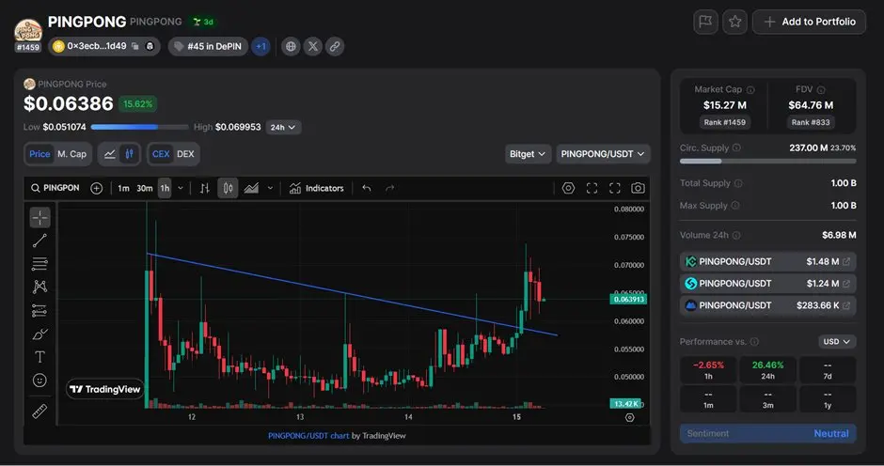Select the brush drawing tool
The image size is (884, 466).
click(40, 334)
